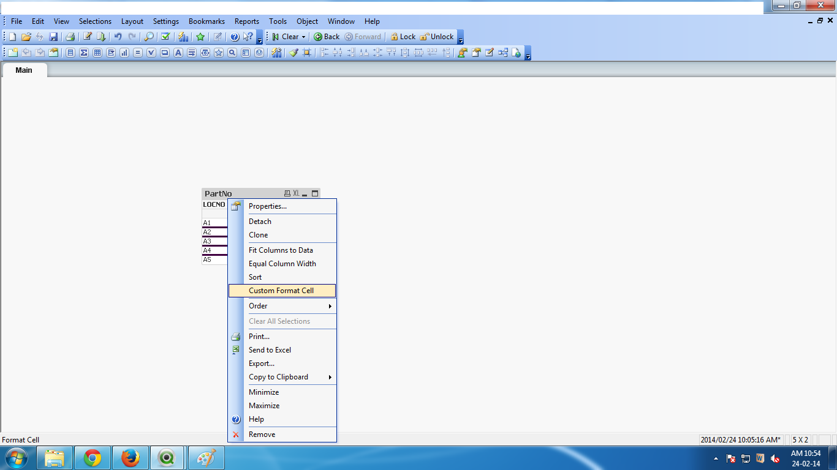Click Unlock selections button
The width and height of the screenshot is (837, 470).
[437, 37]
